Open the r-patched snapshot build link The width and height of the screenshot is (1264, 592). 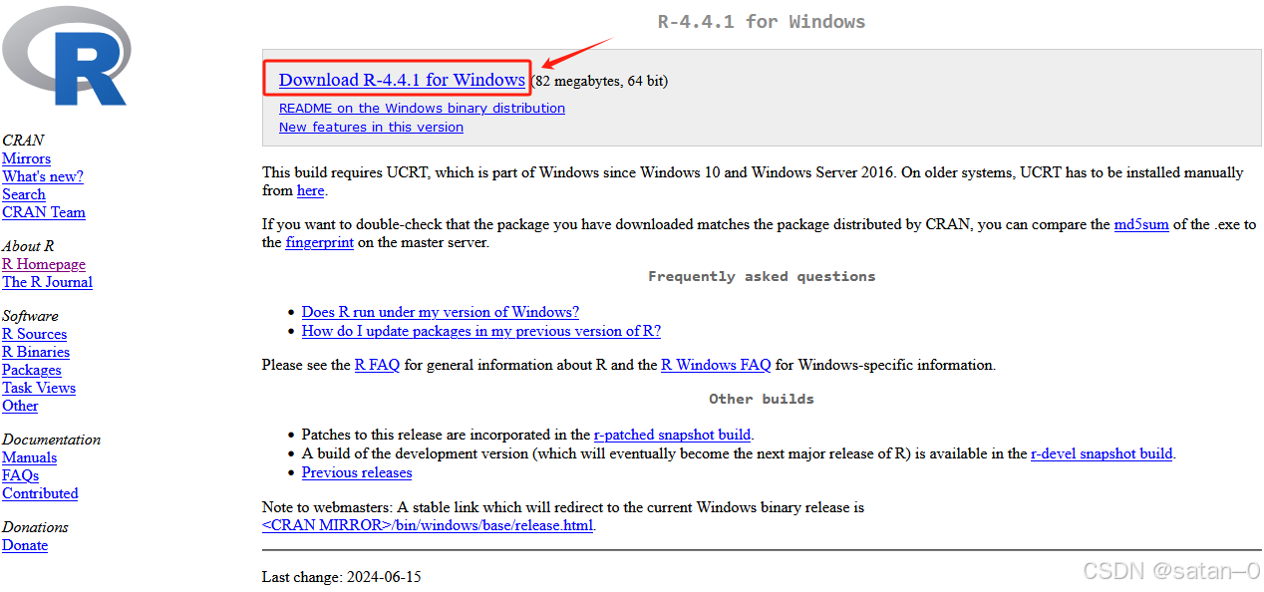click(x=673, y=435)
